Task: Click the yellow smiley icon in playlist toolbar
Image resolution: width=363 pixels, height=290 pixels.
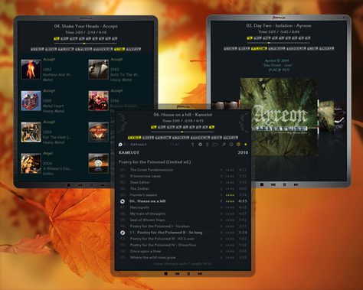Action: 238,145
